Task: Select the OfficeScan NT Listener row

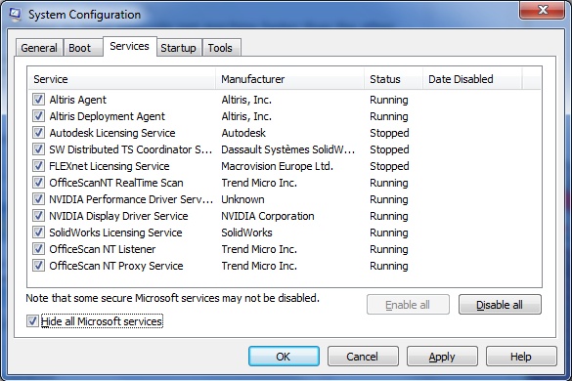Action: 285,249
